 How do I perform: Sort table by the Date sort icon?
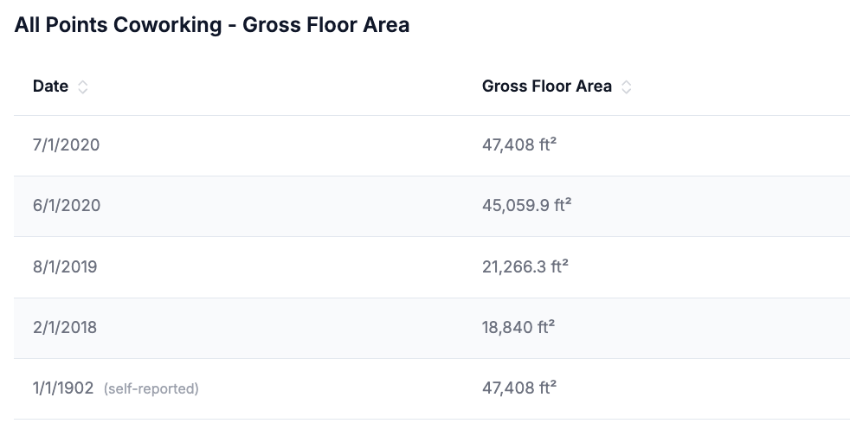[x=82, y=87]
